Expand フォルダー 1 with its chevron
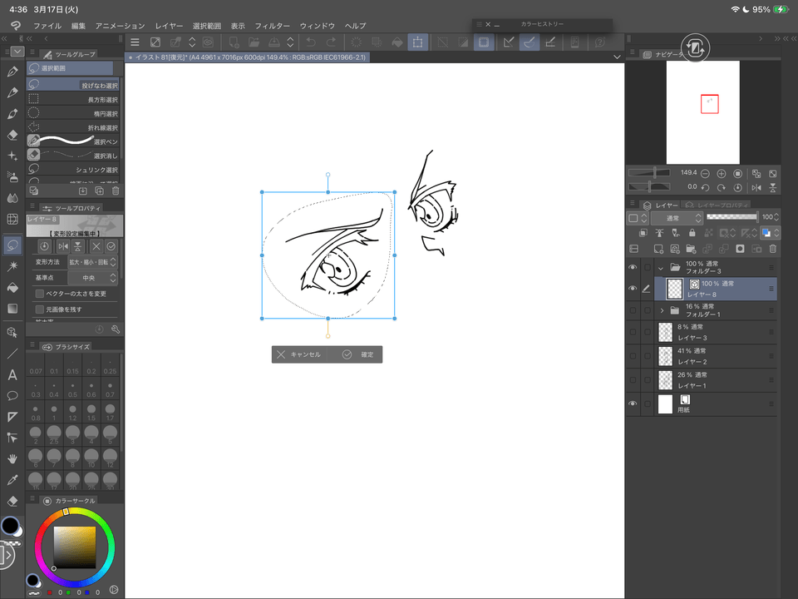Image resolution: width=798 pixels, height=599 pixels. (x=662, y=310)
